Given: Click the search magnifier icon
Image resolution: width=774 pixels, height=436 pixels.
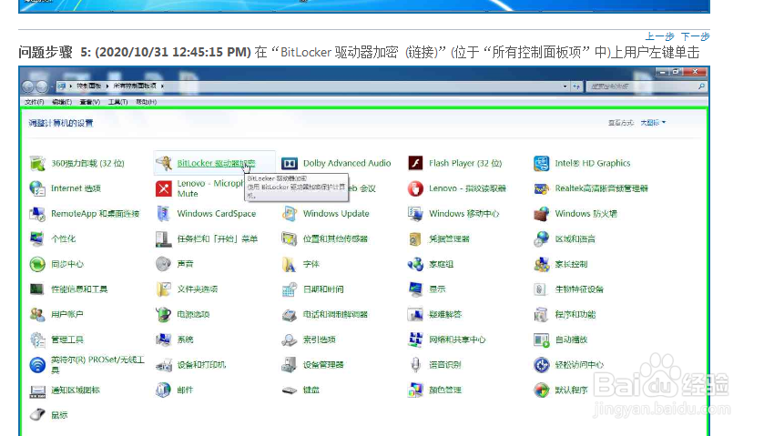Looking at the screenshot, I should click(701, 86).
